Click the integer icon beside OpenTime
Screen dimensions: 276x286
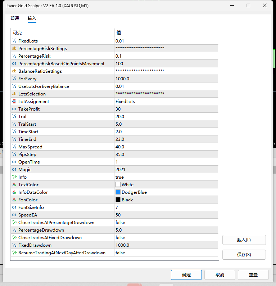coord(14,162)
